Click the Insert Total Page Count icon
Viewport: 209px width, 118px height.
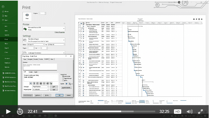click(x=37, y=83)
